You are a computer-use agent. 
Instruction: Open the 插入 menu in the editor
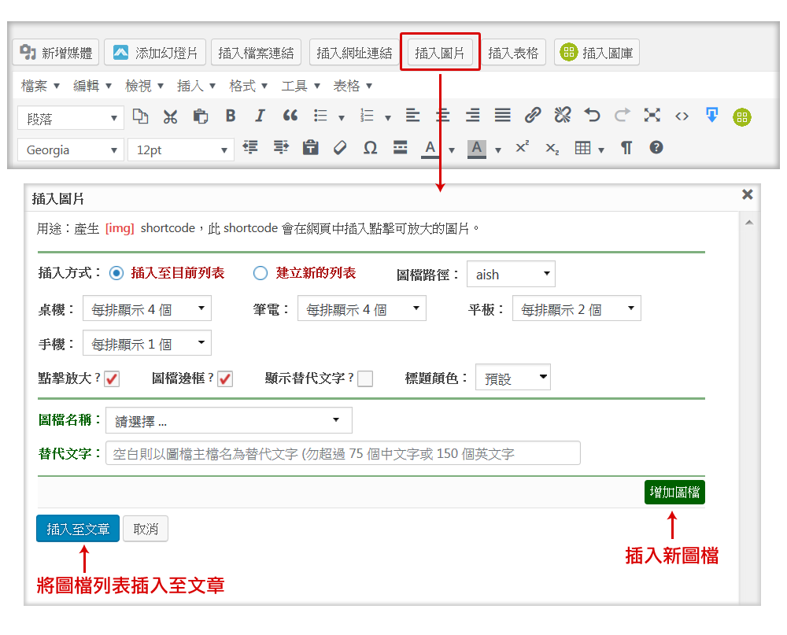(x=190, y=85)
